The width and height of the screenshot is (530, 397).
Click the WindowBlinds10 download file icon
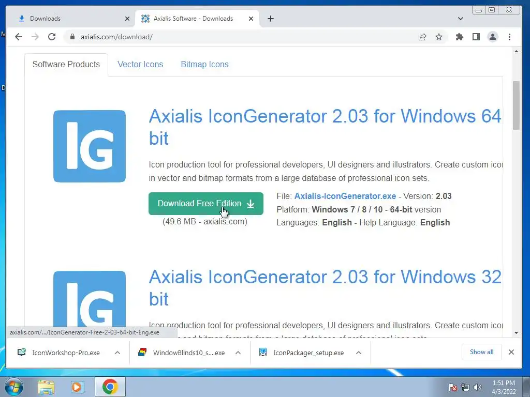point(142,353)
